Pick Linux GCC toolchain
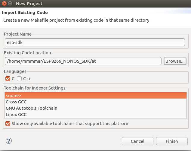The width and height of the screenshot is (191, 151). 96,115
